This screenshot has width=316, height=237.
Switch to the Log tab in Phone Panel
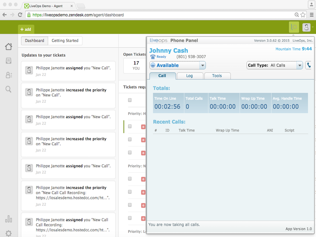tap(190, 76)
